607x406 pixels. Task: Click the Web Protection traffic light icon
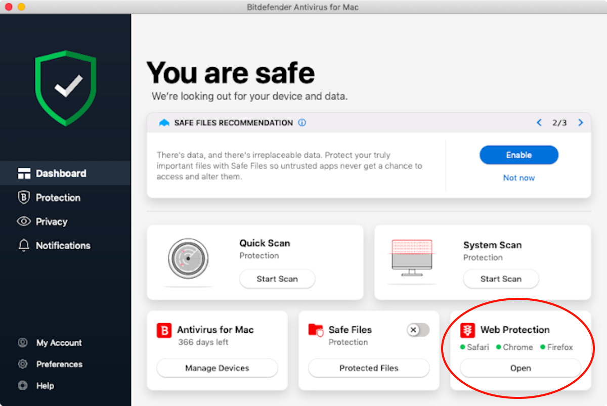coord(467,330)
